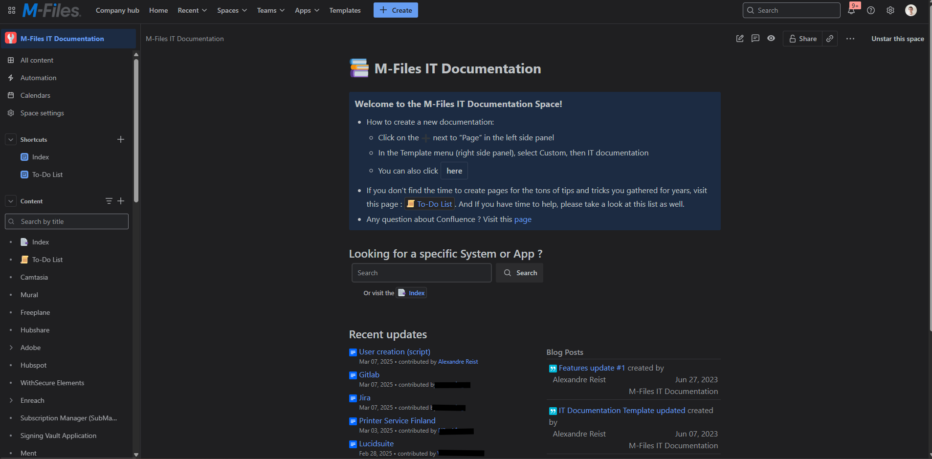Image resolution: width=932 pixels, height=459 pixels.
Task: Open Features update #1 blog post
Action: point(592,368)
